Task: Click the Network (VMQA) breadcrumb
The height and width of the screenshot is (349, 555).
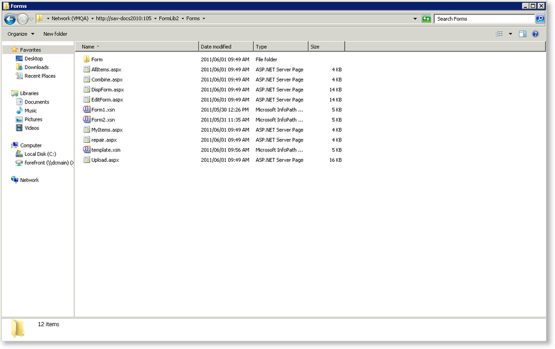Action: (x=70, y=18)
